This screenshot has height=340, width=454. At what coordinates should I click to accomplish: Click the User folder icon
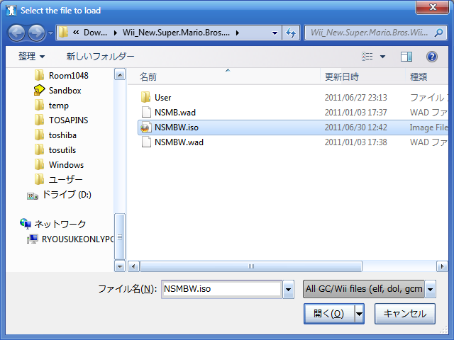click(x=145, y=98)
